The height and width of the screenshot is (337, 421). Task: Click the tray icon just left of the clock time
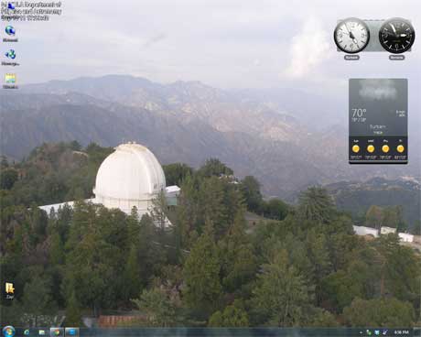click(x=385, y=332)
